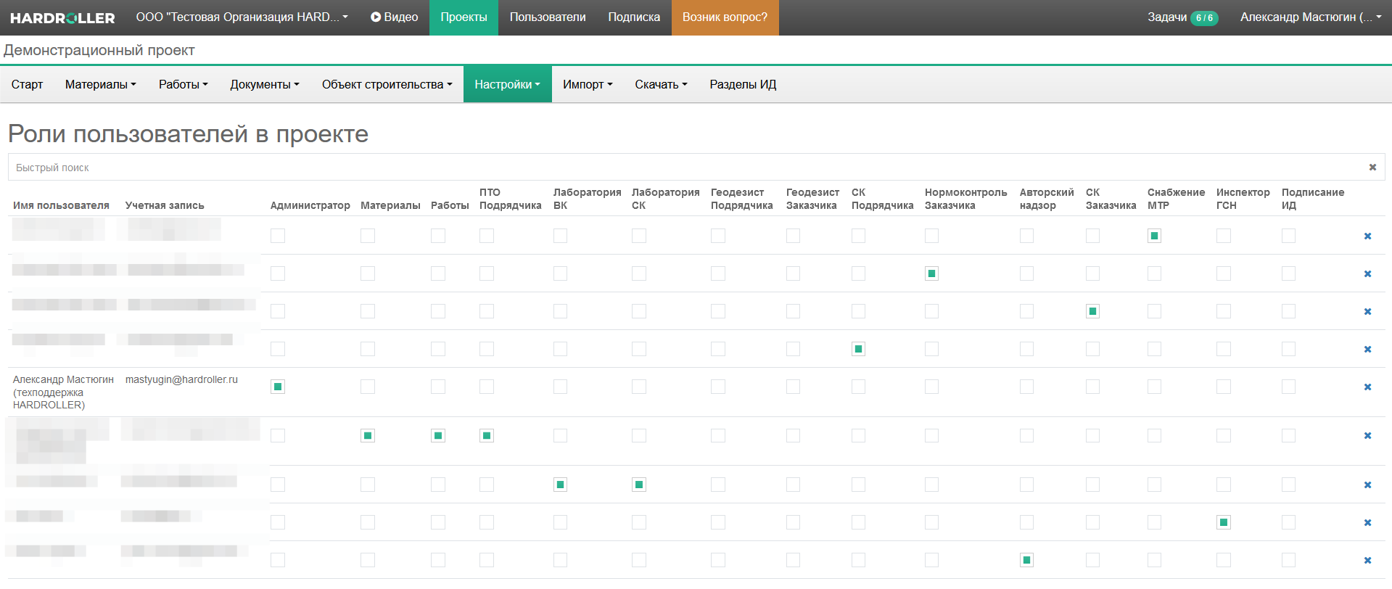Remove Александр Мастюгин from the project
The image size is (1392, 589).
coord(1367,387)
